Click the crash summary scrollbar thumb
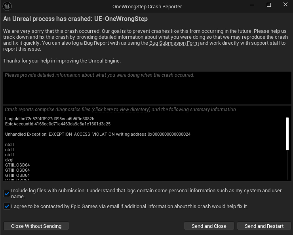The height and width of the screenshot is (235, 293). (x=287, y=133)
